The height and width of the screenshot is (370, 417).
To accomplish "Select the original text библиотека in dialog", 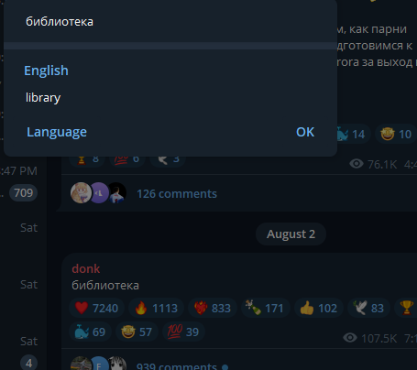I will click(x=60, y=22).
